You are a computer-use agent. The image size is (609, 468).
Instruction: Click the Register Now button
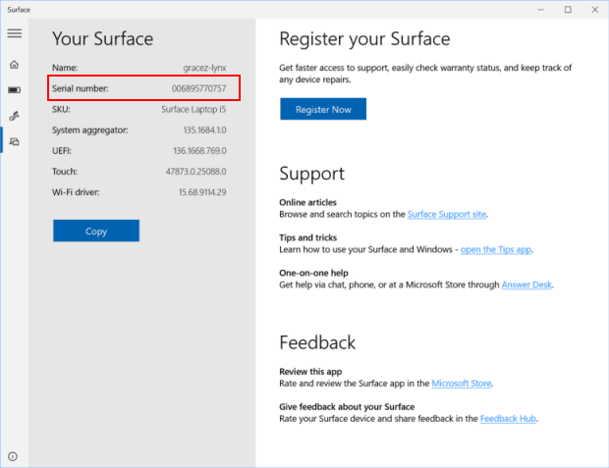323,109
